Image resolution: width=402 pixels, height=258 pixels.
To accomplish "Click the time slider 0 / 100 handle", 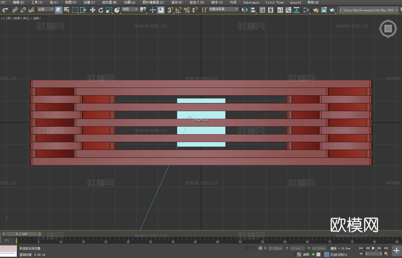I will pos(22,234).
